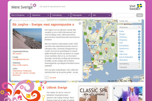Collapse the Oplevelser sidebar section
Image resolution: width=152 pixels, height=101 pixels.
tap(139, 27)
